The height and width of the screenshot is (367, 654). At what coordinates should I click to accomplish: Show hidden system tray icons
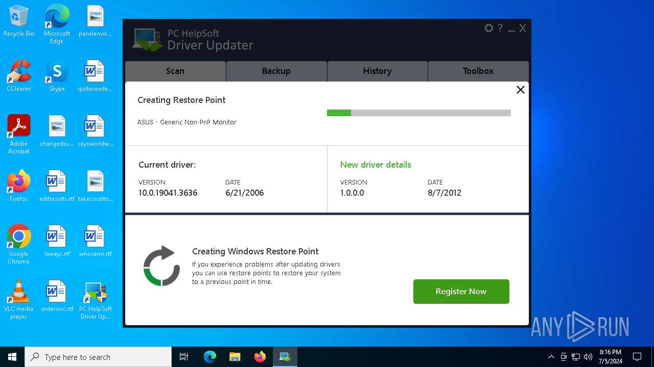(551, 357)
